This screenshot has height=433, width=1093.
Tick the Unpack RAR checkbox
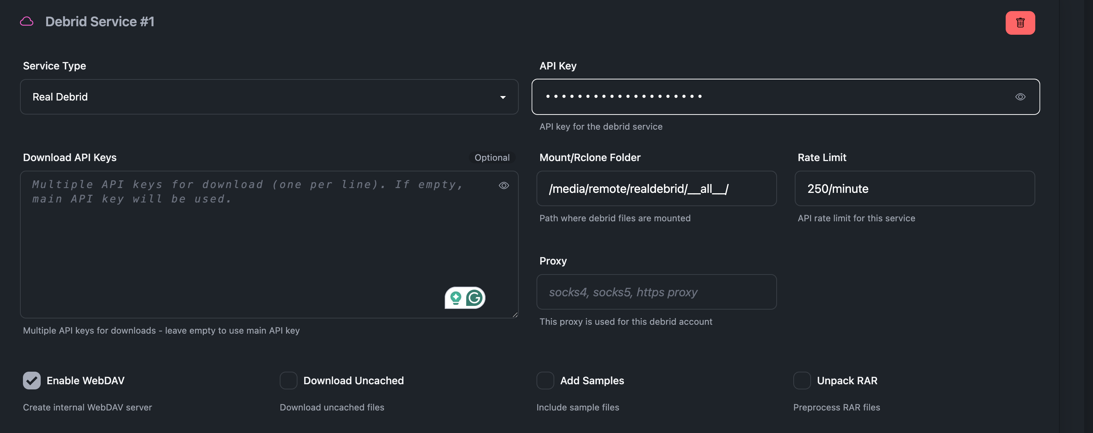pos(801,381)
